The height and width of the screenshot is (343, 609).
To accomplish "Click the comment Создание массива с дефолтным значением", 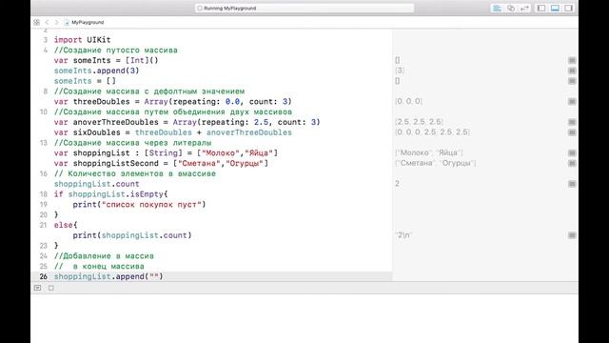I will [149, 91].
